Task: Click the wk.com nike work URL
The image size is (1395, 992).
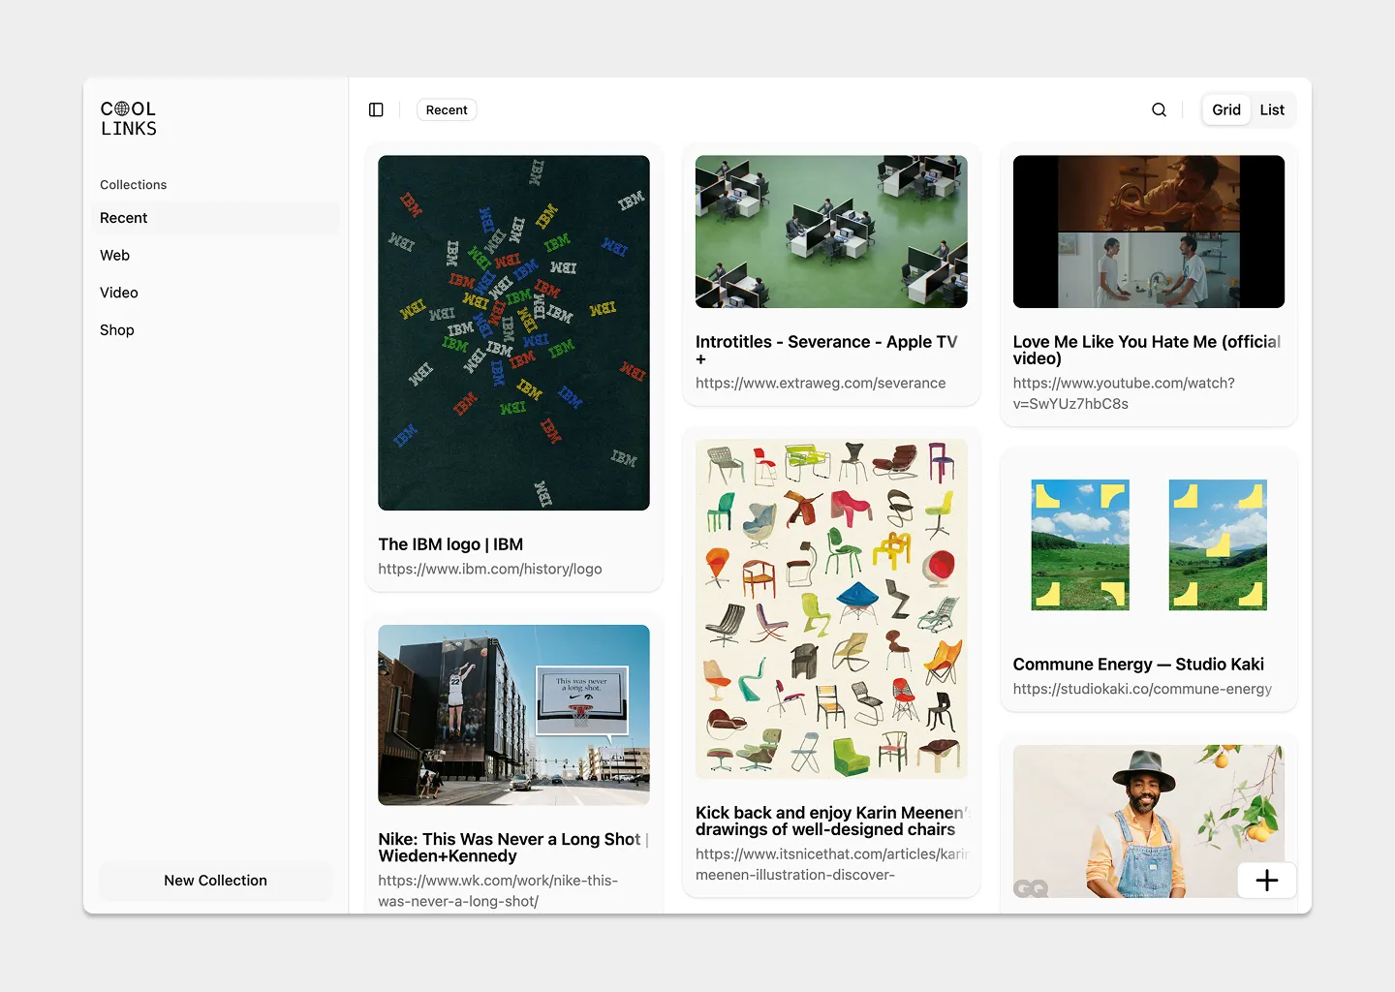Action: coord(498,890)
